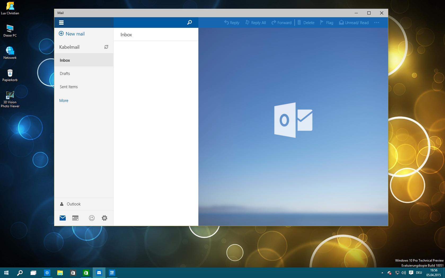This screenshot has height=278, width=445.
Task: Open the hamburger navigation menu
Action: 61,23
